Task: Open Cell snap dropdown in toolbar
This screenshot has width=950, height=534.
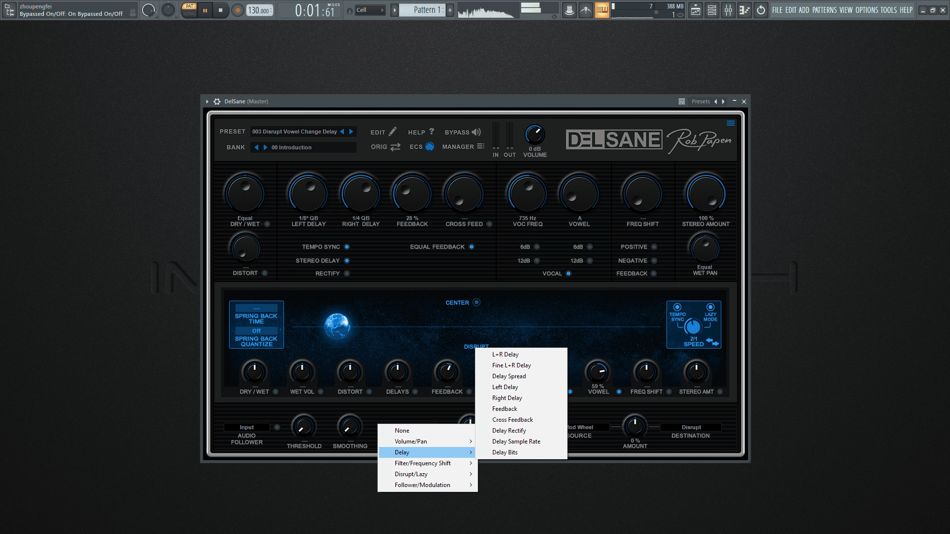Action: (370, 10)
